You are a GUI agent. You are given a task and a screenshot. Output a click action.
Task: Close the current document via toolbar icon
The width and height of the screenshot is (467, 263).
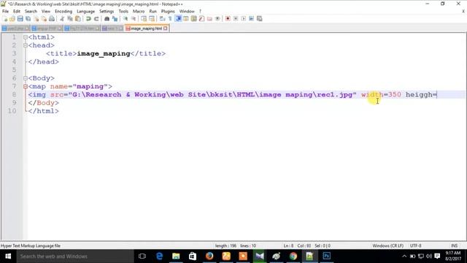tap(36, 19)
